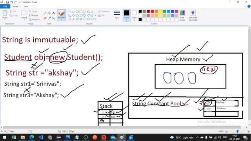Pick the Right arrow shape

tap(85, 15)
